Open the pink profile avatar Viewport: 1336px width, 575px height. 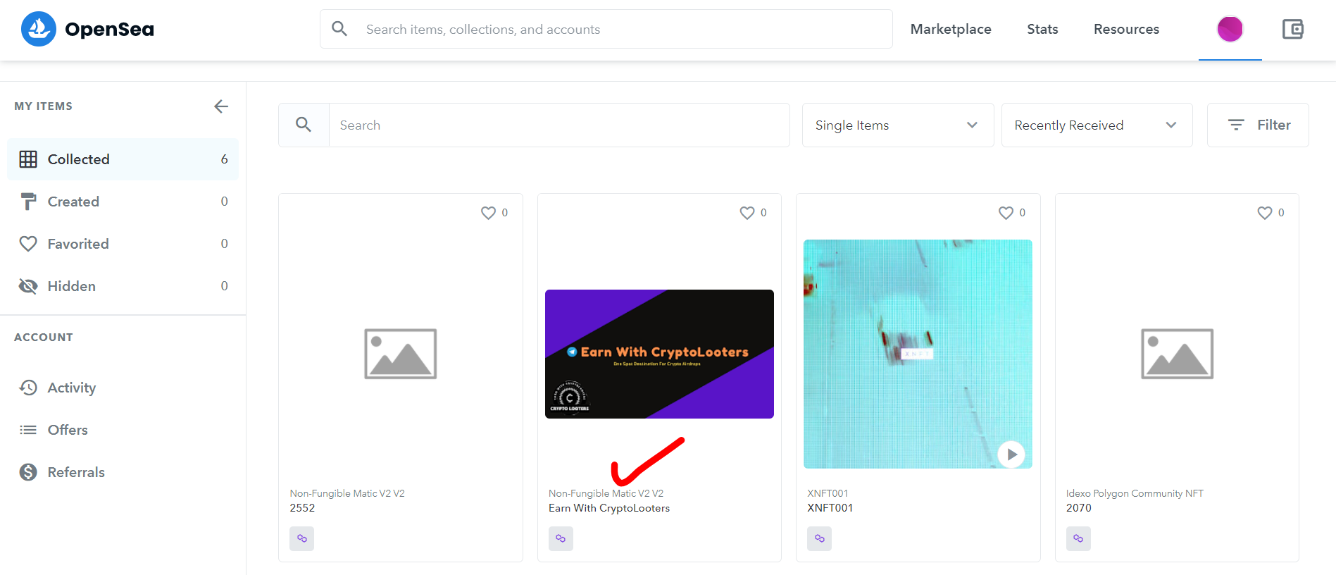point(1230,29)
